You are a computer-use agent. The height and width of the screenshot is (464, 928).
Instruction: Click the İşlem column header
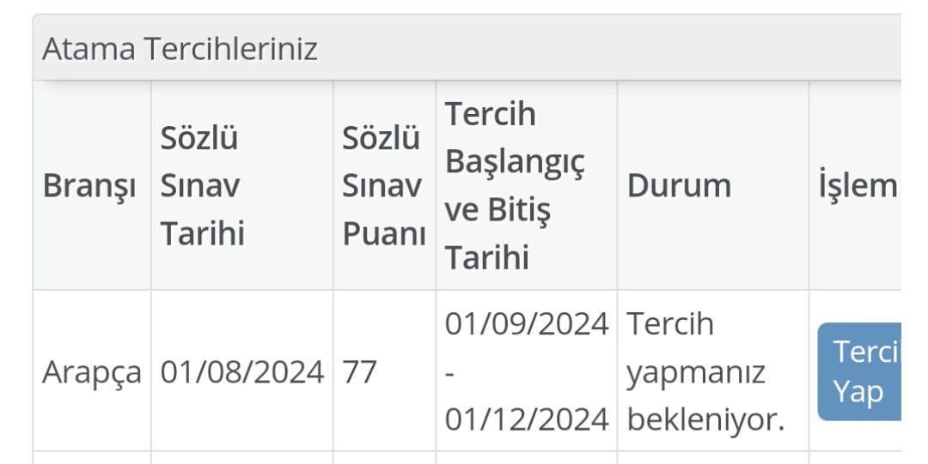[857, 186]
